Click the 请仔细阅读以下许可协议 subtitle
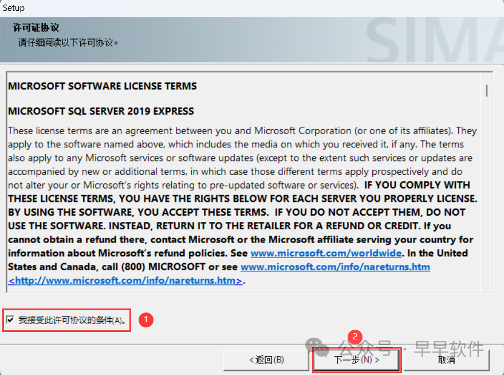Screen dimensions: 504x375 click(68, 42)
